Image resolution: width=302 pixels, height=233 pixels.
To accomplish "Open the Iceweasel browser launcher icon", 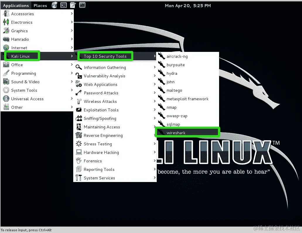I will tap(54, 5).
